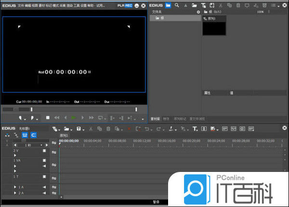Click the blue folder icon in bin toolbar
The height and width of the screenshot is (207, 289).
point(168,5)
